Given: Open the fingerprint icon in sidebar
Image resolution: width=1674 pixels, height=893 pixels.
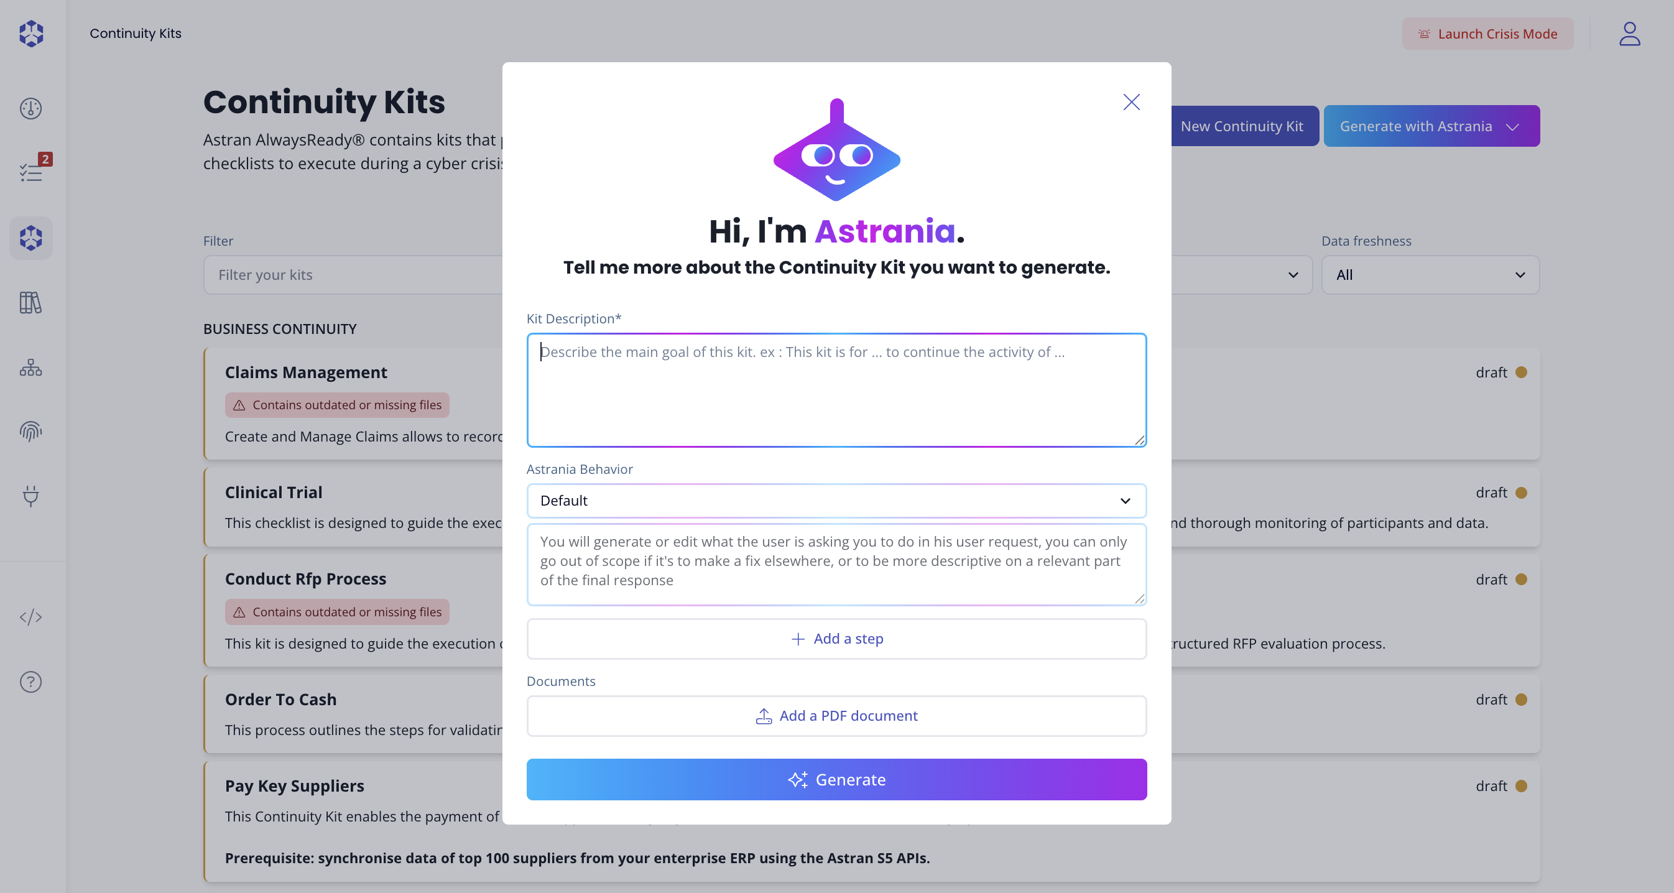Looking at the screenshot, I should (30, 431).
